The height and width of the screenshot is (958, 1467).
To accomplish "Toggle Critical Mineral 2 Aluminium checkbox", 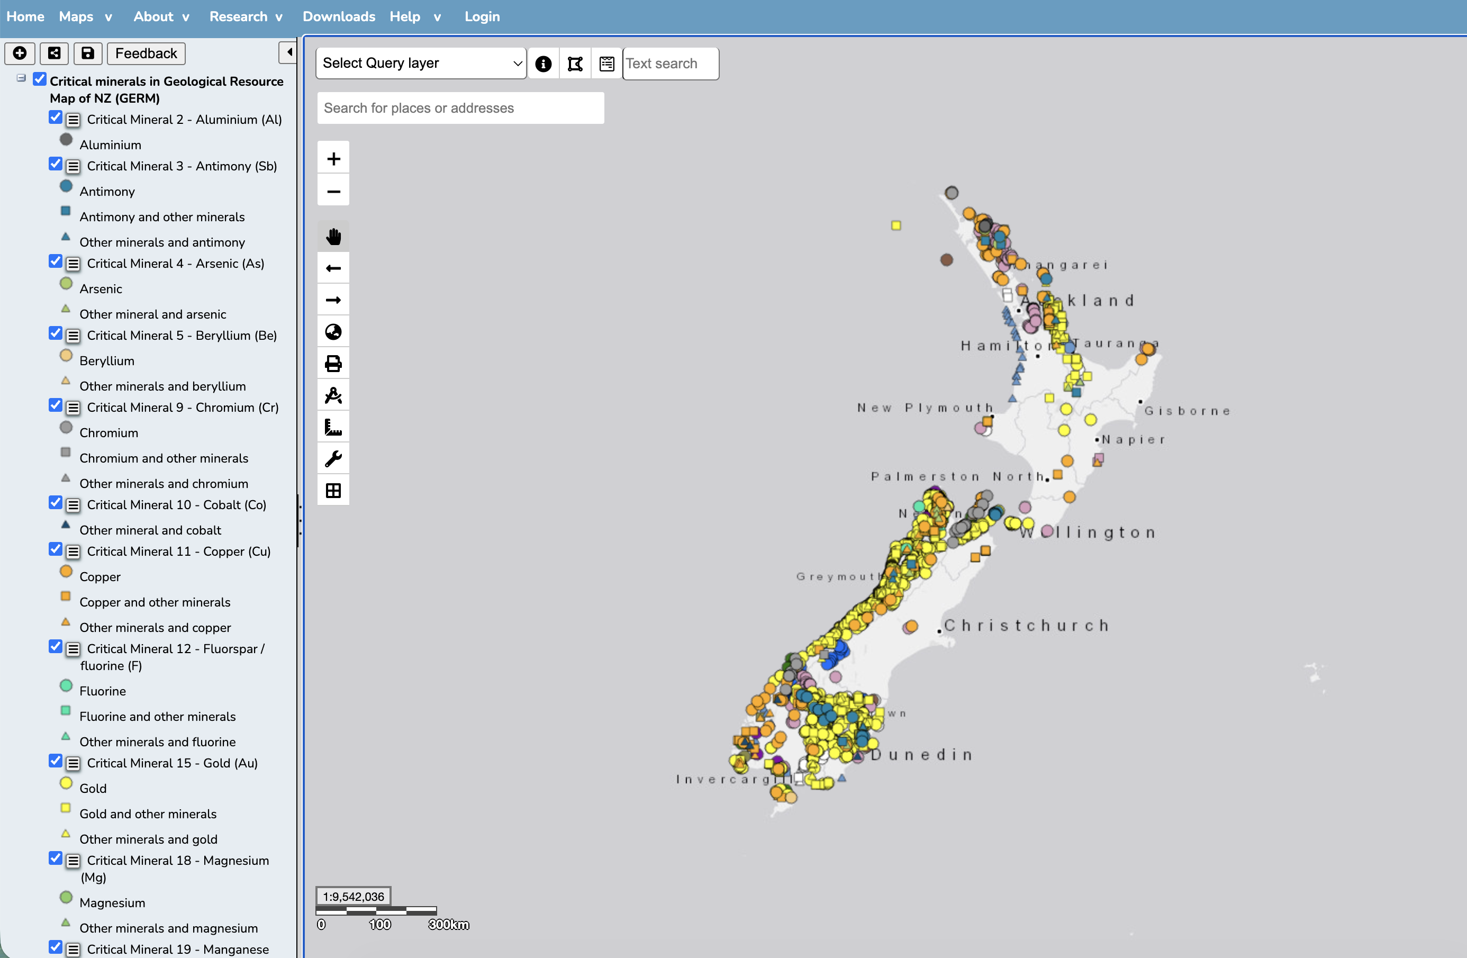I will point(56,117).
